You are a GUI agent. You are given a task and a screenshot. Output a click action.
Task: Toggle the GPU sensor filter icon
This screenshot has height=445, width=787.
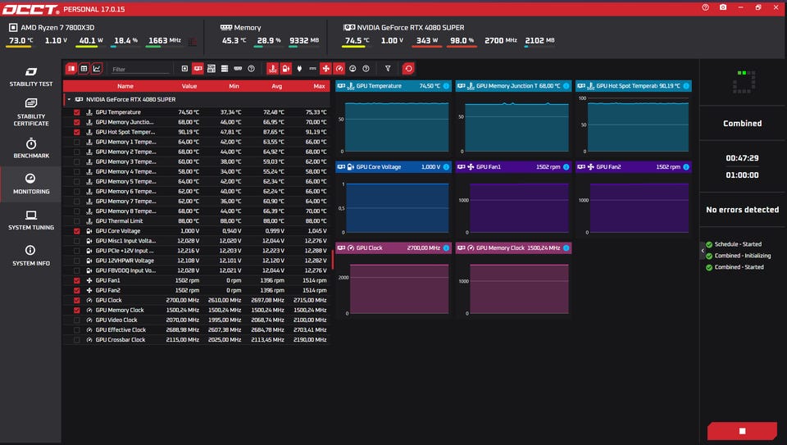[x=198, y=69]
